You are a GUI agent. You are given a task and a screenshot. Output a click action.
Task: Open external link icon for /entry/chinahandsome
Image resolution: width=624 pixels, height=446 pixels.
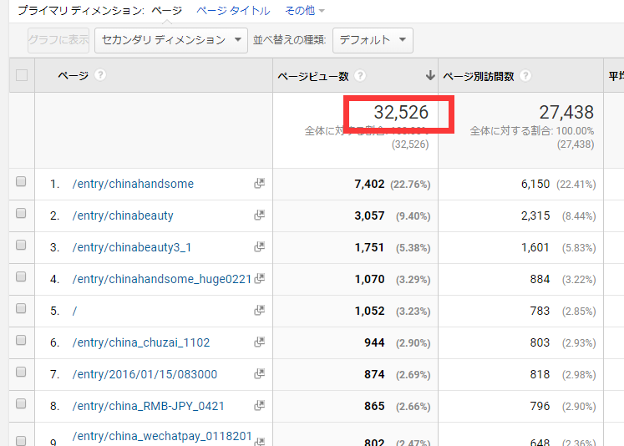[260, 184]
